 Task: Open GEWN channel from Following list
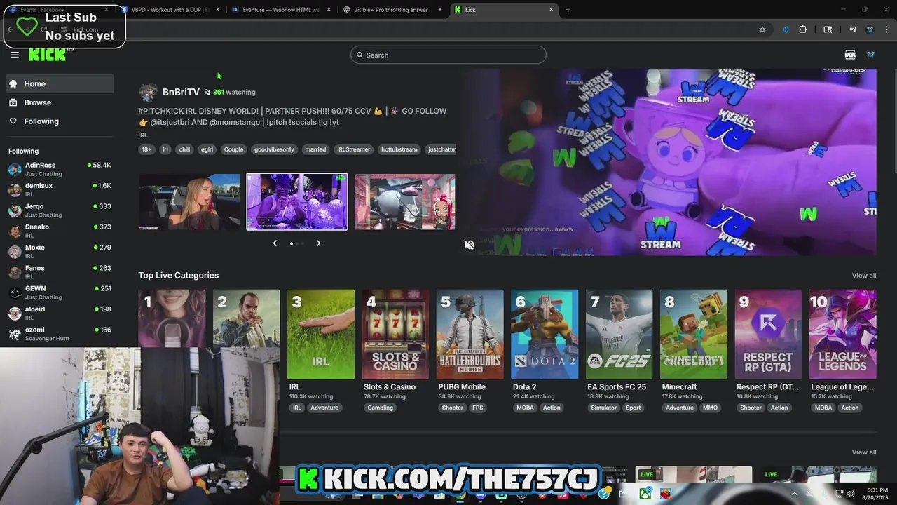[60, 292]
